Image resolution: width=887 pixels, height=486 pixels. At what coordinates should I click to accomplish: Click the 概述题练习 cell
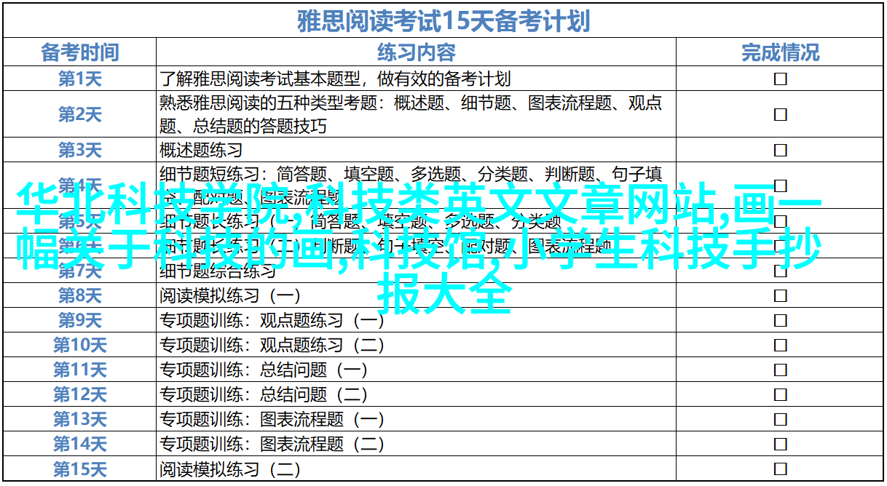point(416,150)
